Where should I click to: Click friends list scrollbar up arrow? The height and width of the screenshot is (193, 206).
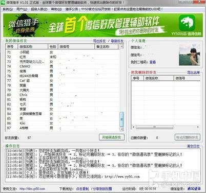coord(122,46)
